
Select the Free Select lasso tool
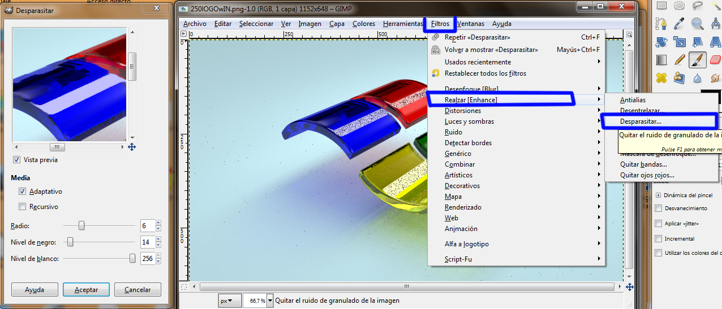(x=698, y=6)
